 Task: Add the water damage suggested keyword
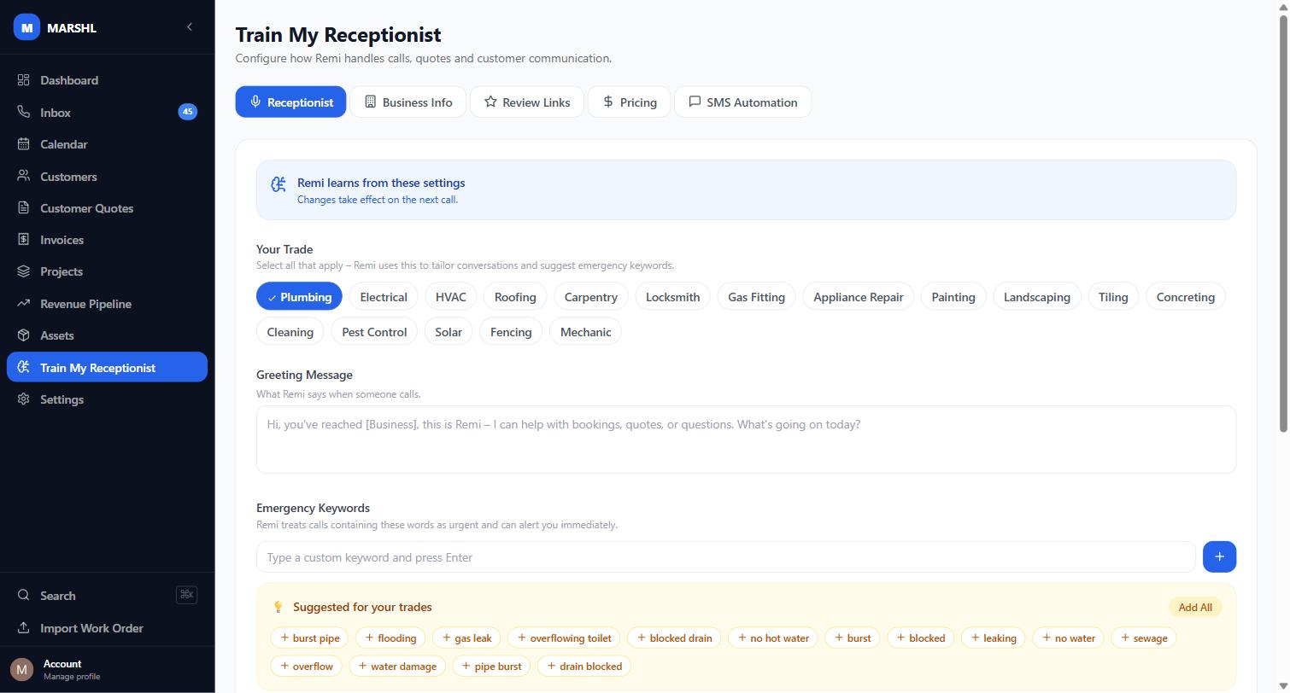(x=397, y=666)
